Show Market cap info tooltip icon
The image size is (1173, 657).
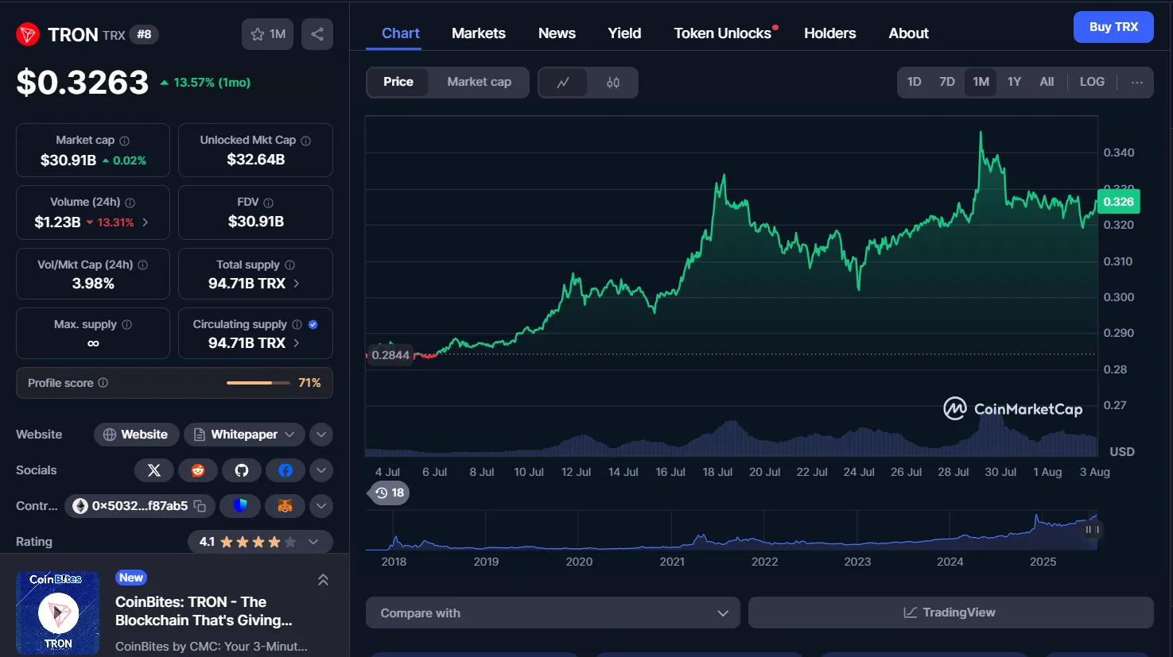tap(124, 141)
